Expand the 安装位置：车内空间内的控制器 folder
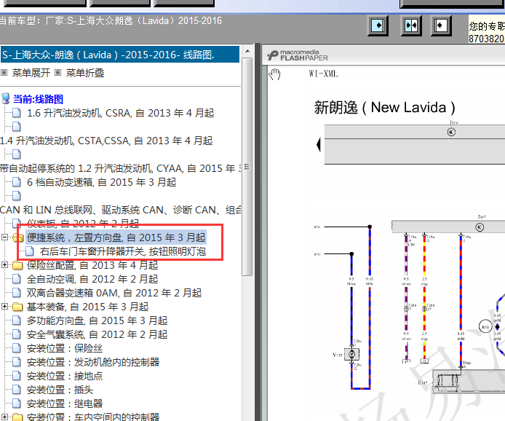Image resolution: width=505 pixels, height=421 pixels. [x=4, y=417]
